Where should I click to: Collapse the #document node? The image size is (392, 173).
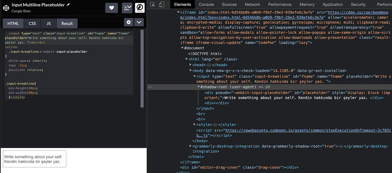click(x=182, y=48)
